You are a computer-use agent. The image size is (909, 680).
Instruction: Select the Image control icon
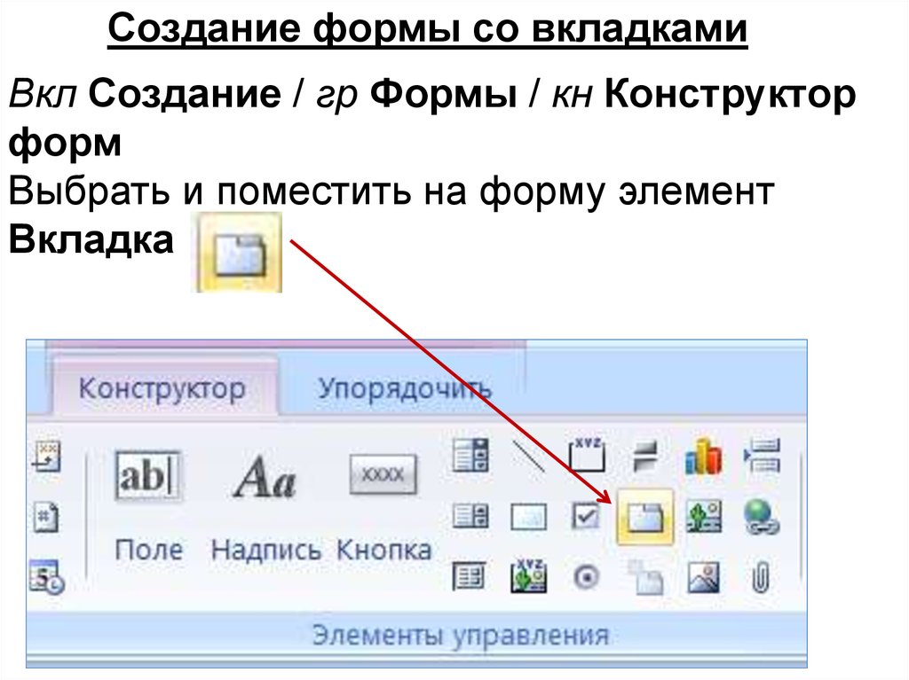pos(702,577)
